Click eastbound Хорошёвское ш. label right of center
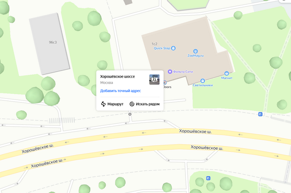 click(207, 148)
